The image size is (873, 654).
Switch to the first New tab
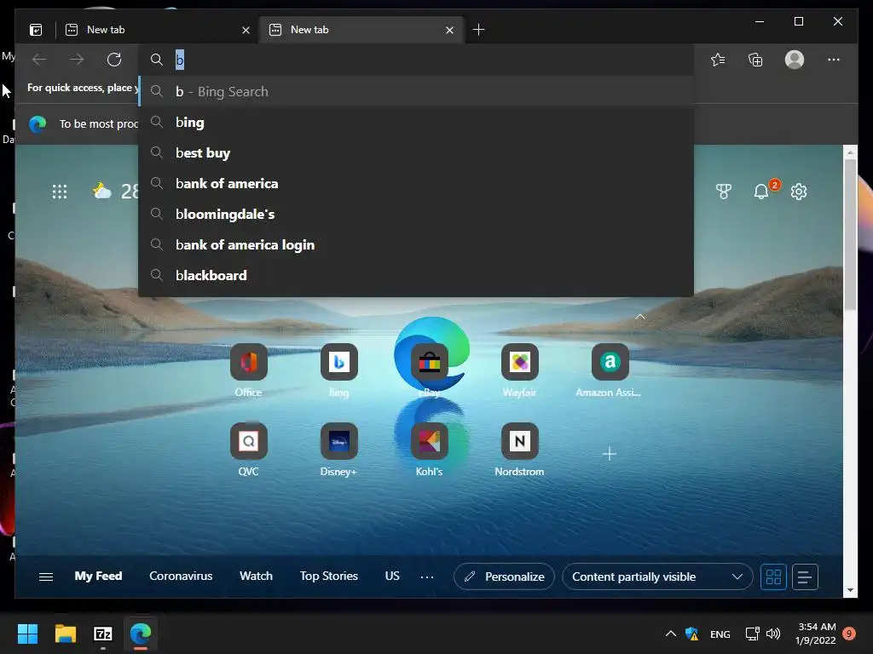click(x=158, y=30)
